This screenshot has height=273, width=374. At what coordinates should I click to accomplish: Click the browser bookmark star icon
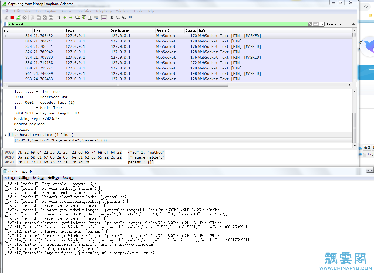tap(366, 7)
